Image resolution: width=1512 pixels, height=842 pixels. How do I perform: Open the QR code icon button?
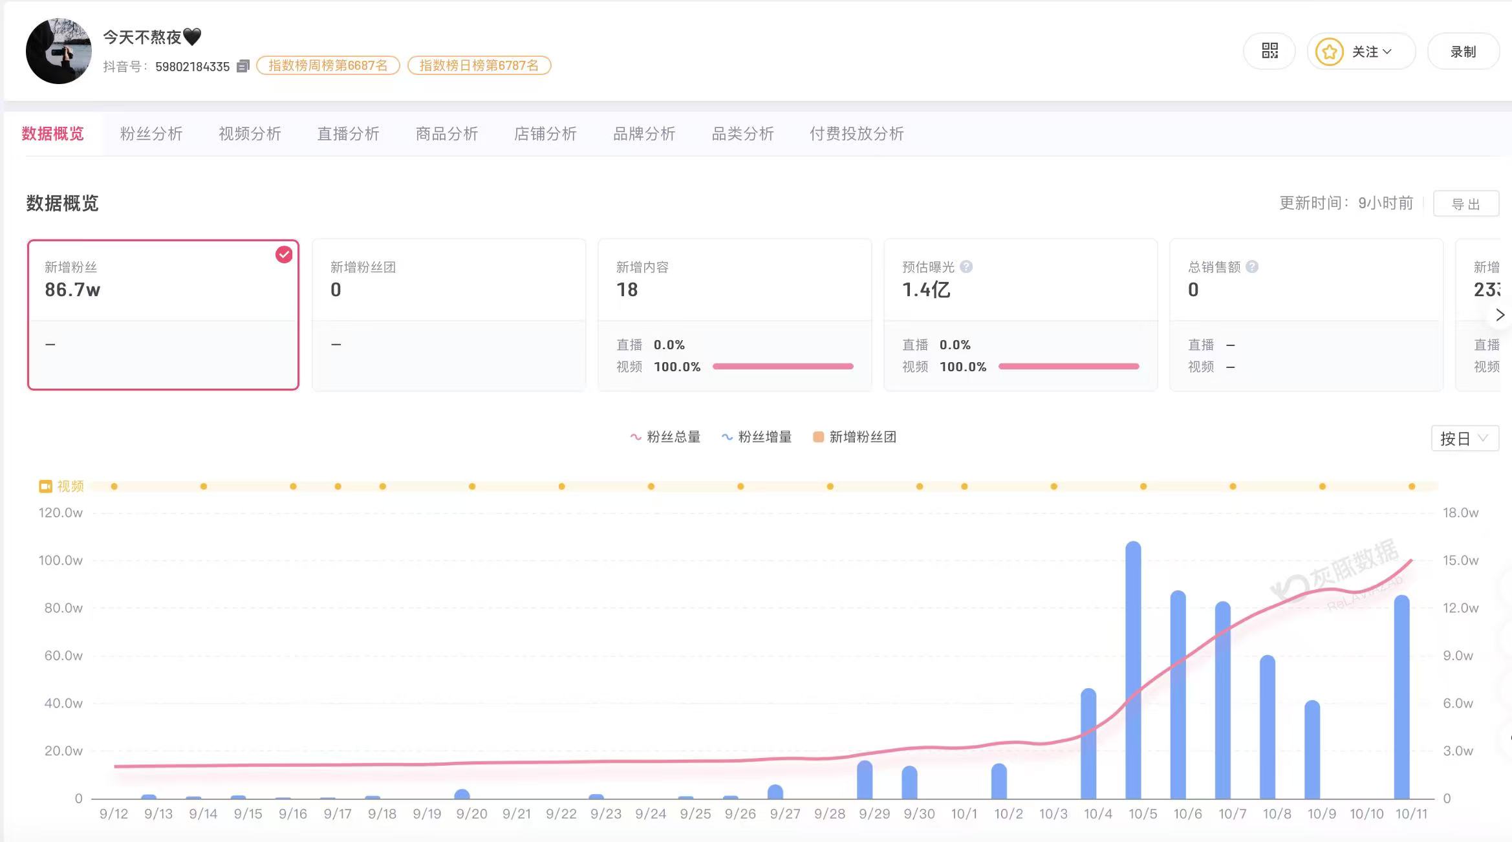tap(1269, 52)
